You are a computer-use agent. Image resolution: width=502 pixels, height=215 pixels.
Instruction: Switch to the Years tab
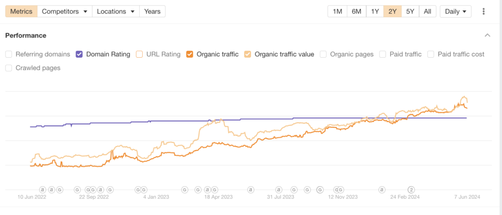point(152,11)
